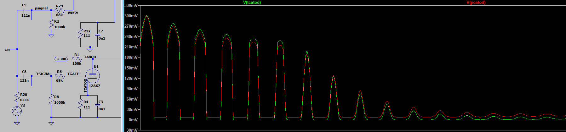
Task: Click resistor R6 68k symbol
Action: pyautogui.click(x=60, y=76)
